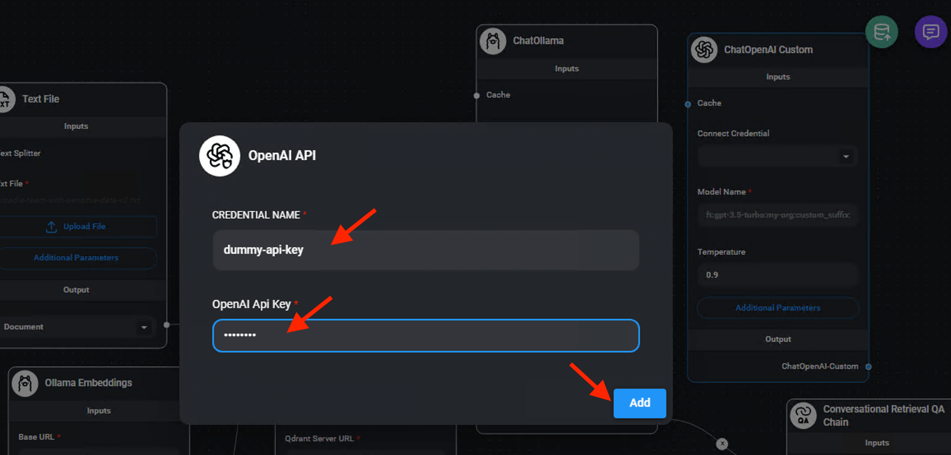This screenshot has width=951, height=455.
Task: Open the green database upsert icon
Action: (x=881, y=32)
